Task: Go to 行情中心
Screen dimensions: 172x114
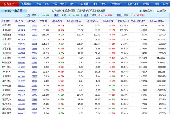Action: tap(116, 4)
